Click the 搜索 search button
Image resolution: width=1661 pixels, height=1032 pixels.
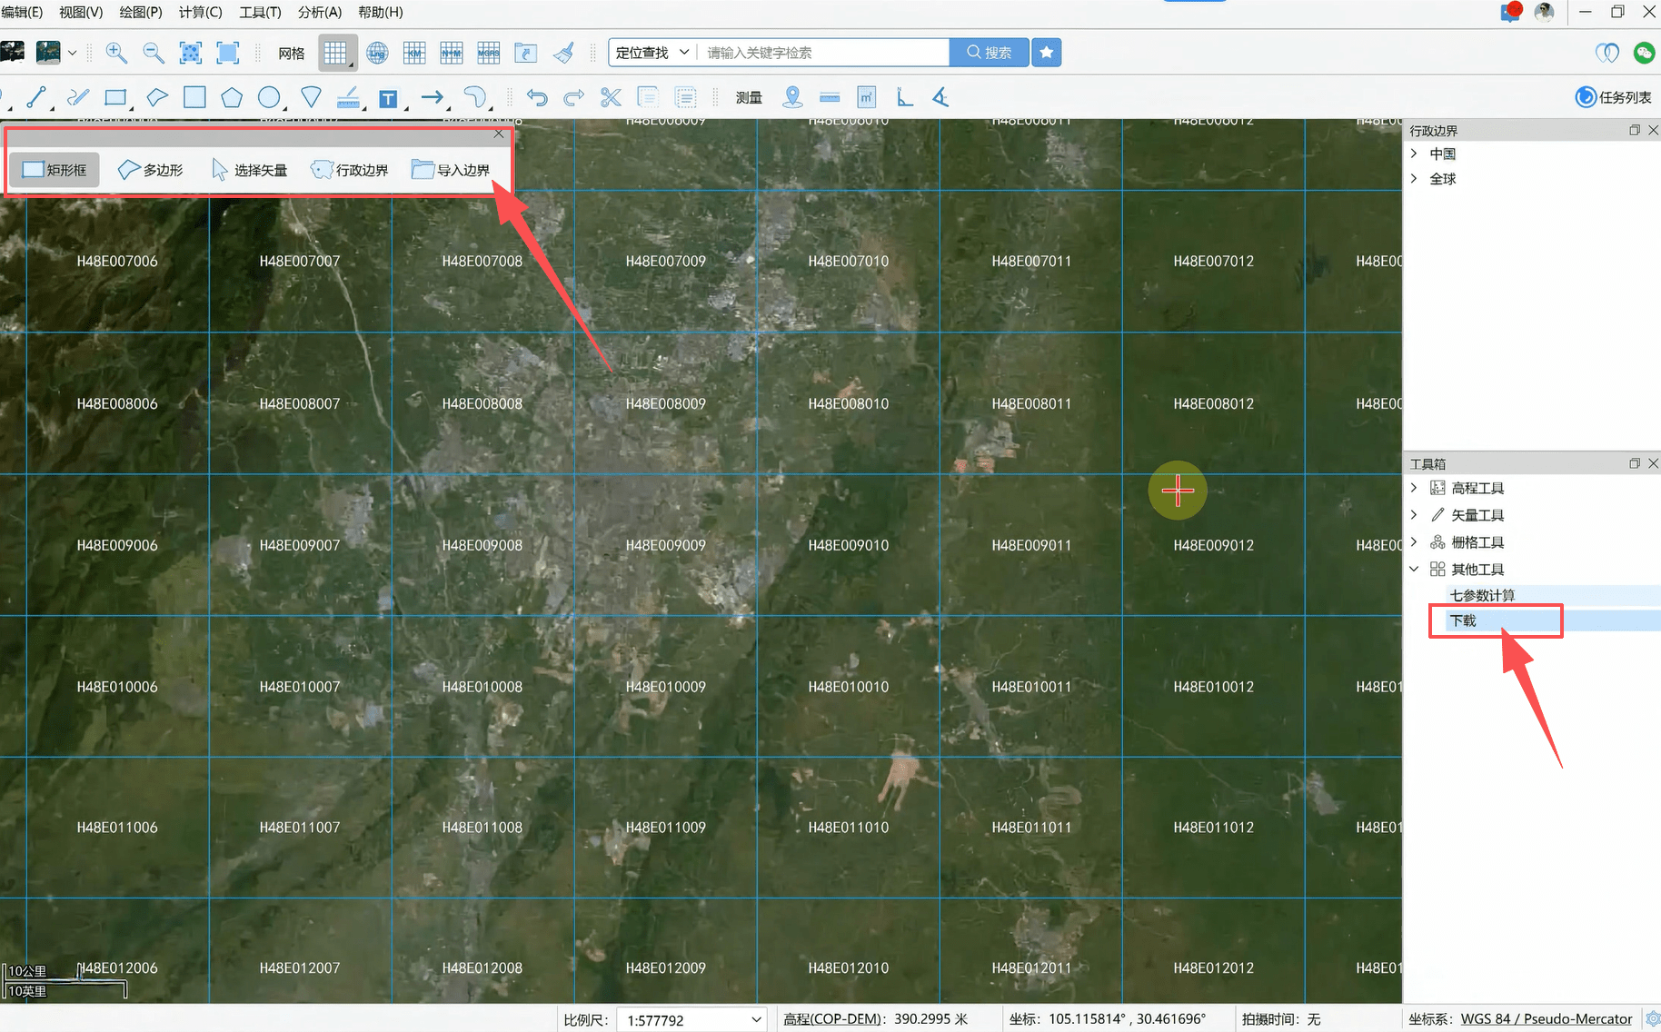(990, 53)
